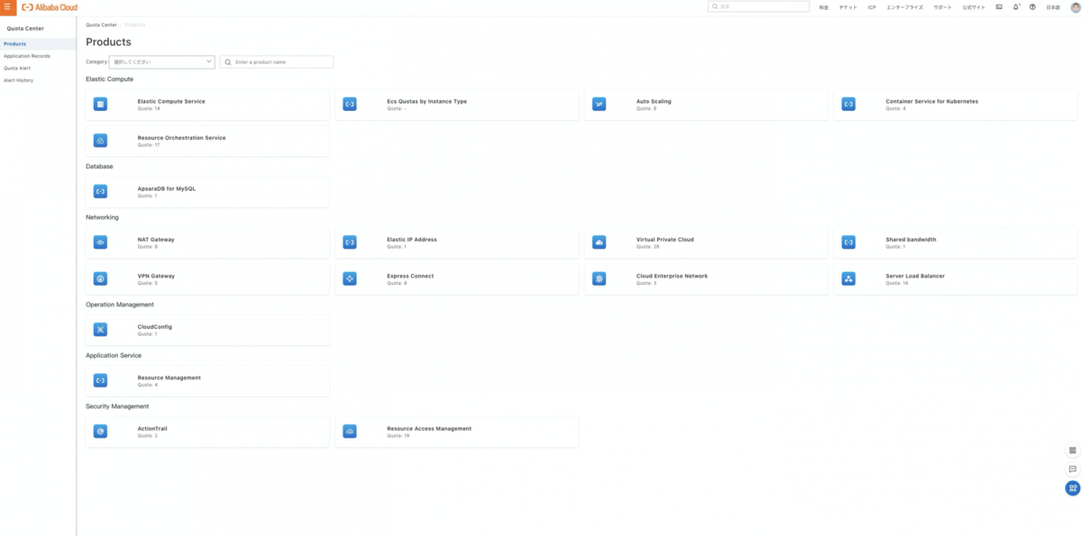Open Virtual Private Cloud product name
Viewport: 1082px width, 536px height.
(x=665, y=240)
